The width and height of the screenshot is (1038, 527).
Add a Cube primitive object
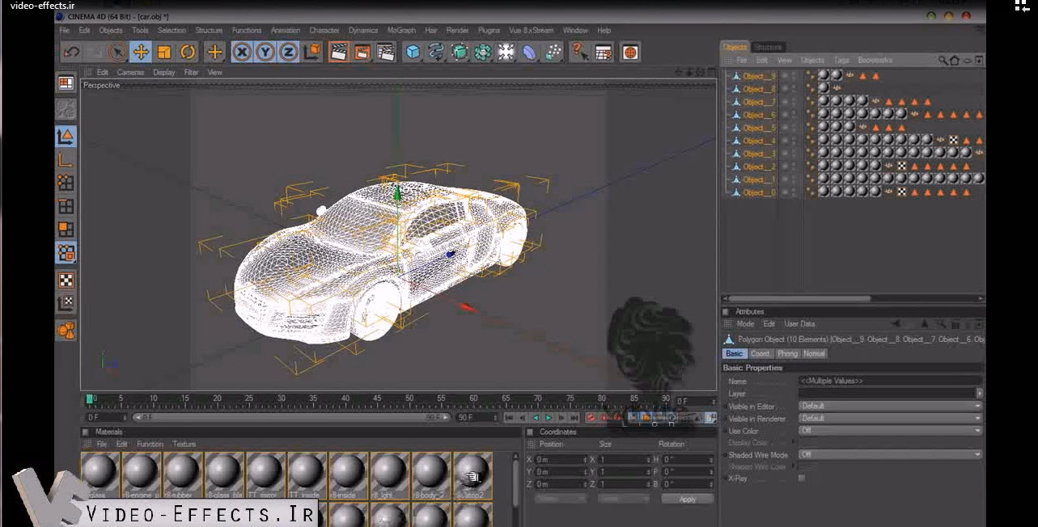(x=413, y=53)
